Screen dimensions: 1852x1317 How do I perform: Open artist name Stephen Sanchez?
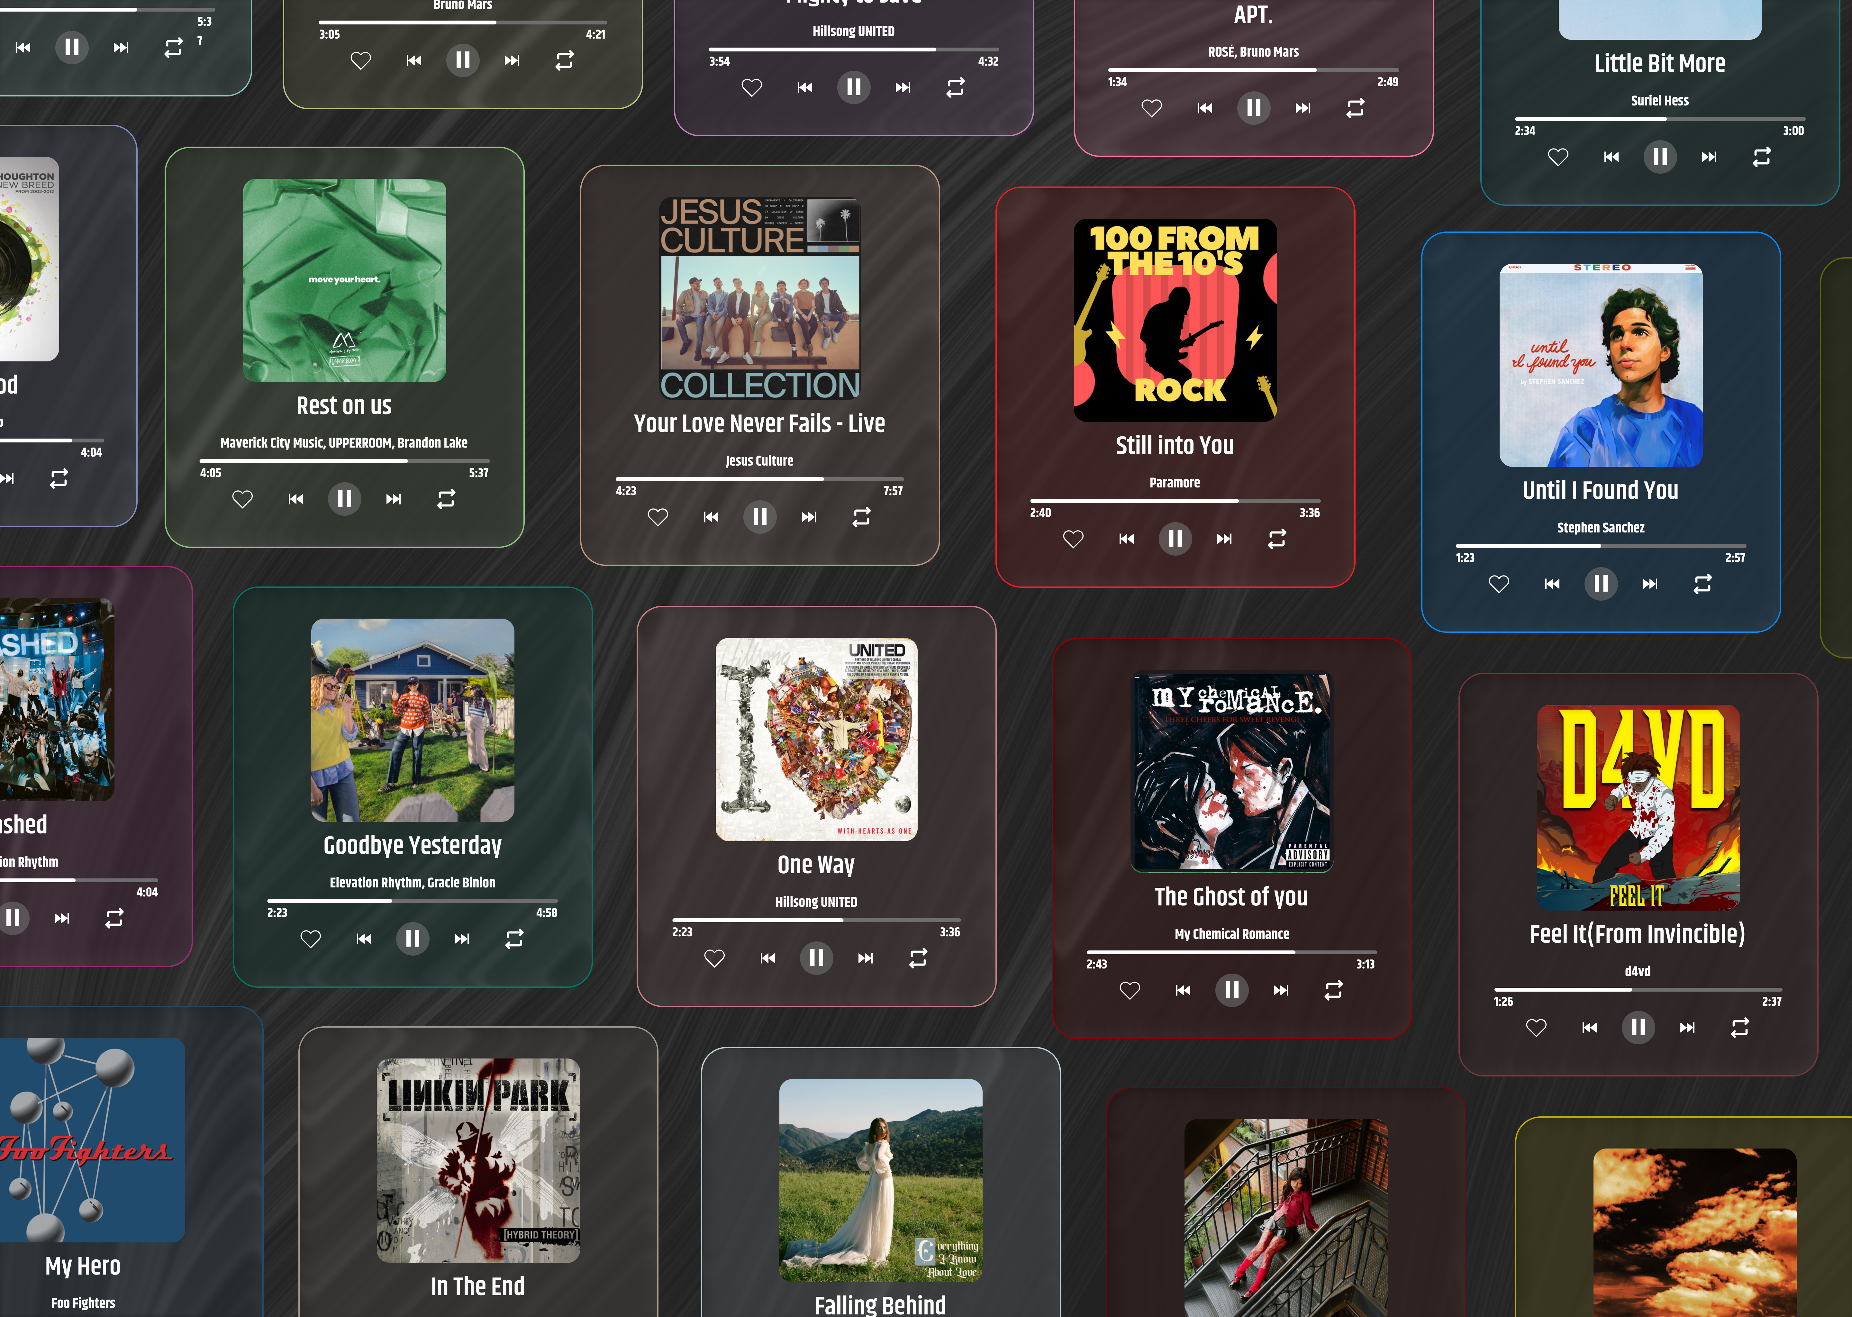tap(1600, 528)
